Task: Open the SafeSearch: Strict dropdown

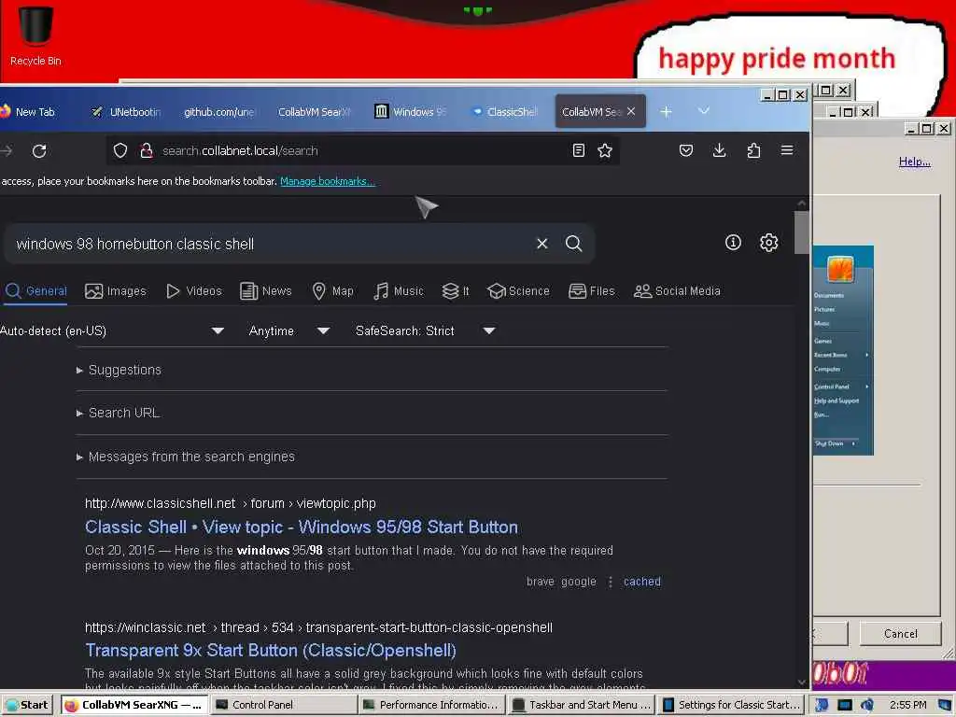Action: tap(425, 330)
